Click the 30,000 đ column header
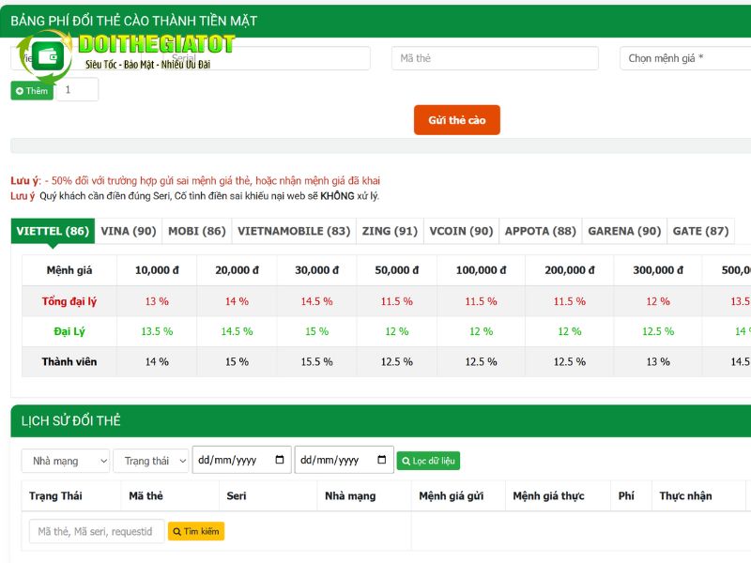The width and height of the screenshot is (751, 563). tap(316, 270)
